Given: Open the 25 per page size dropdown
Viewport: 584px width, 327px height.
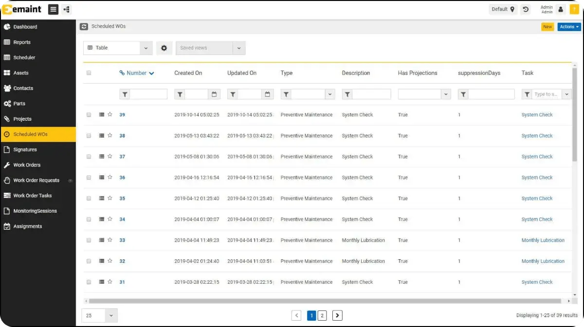Looking at the screenshot, I should (100, 315).
